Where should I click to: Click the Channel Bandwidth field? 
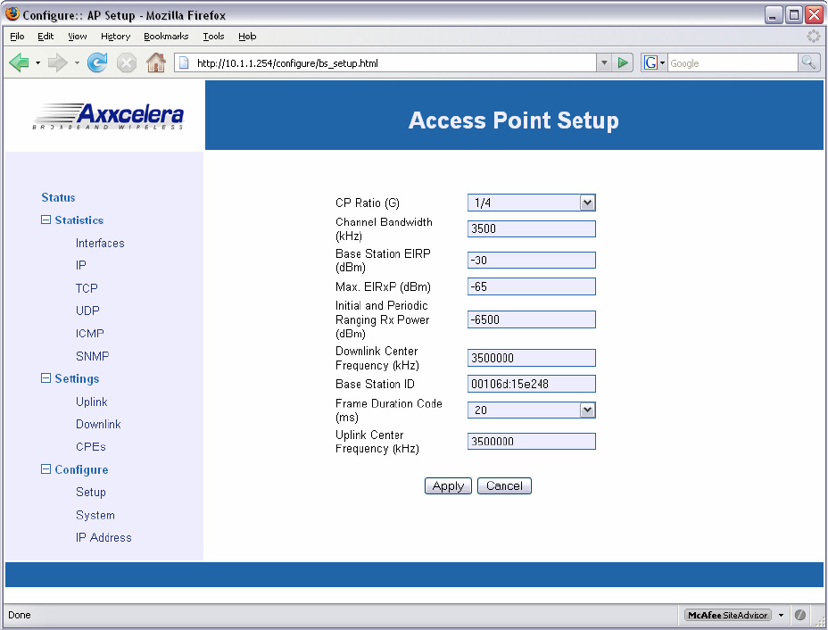[x=531, y=228]
